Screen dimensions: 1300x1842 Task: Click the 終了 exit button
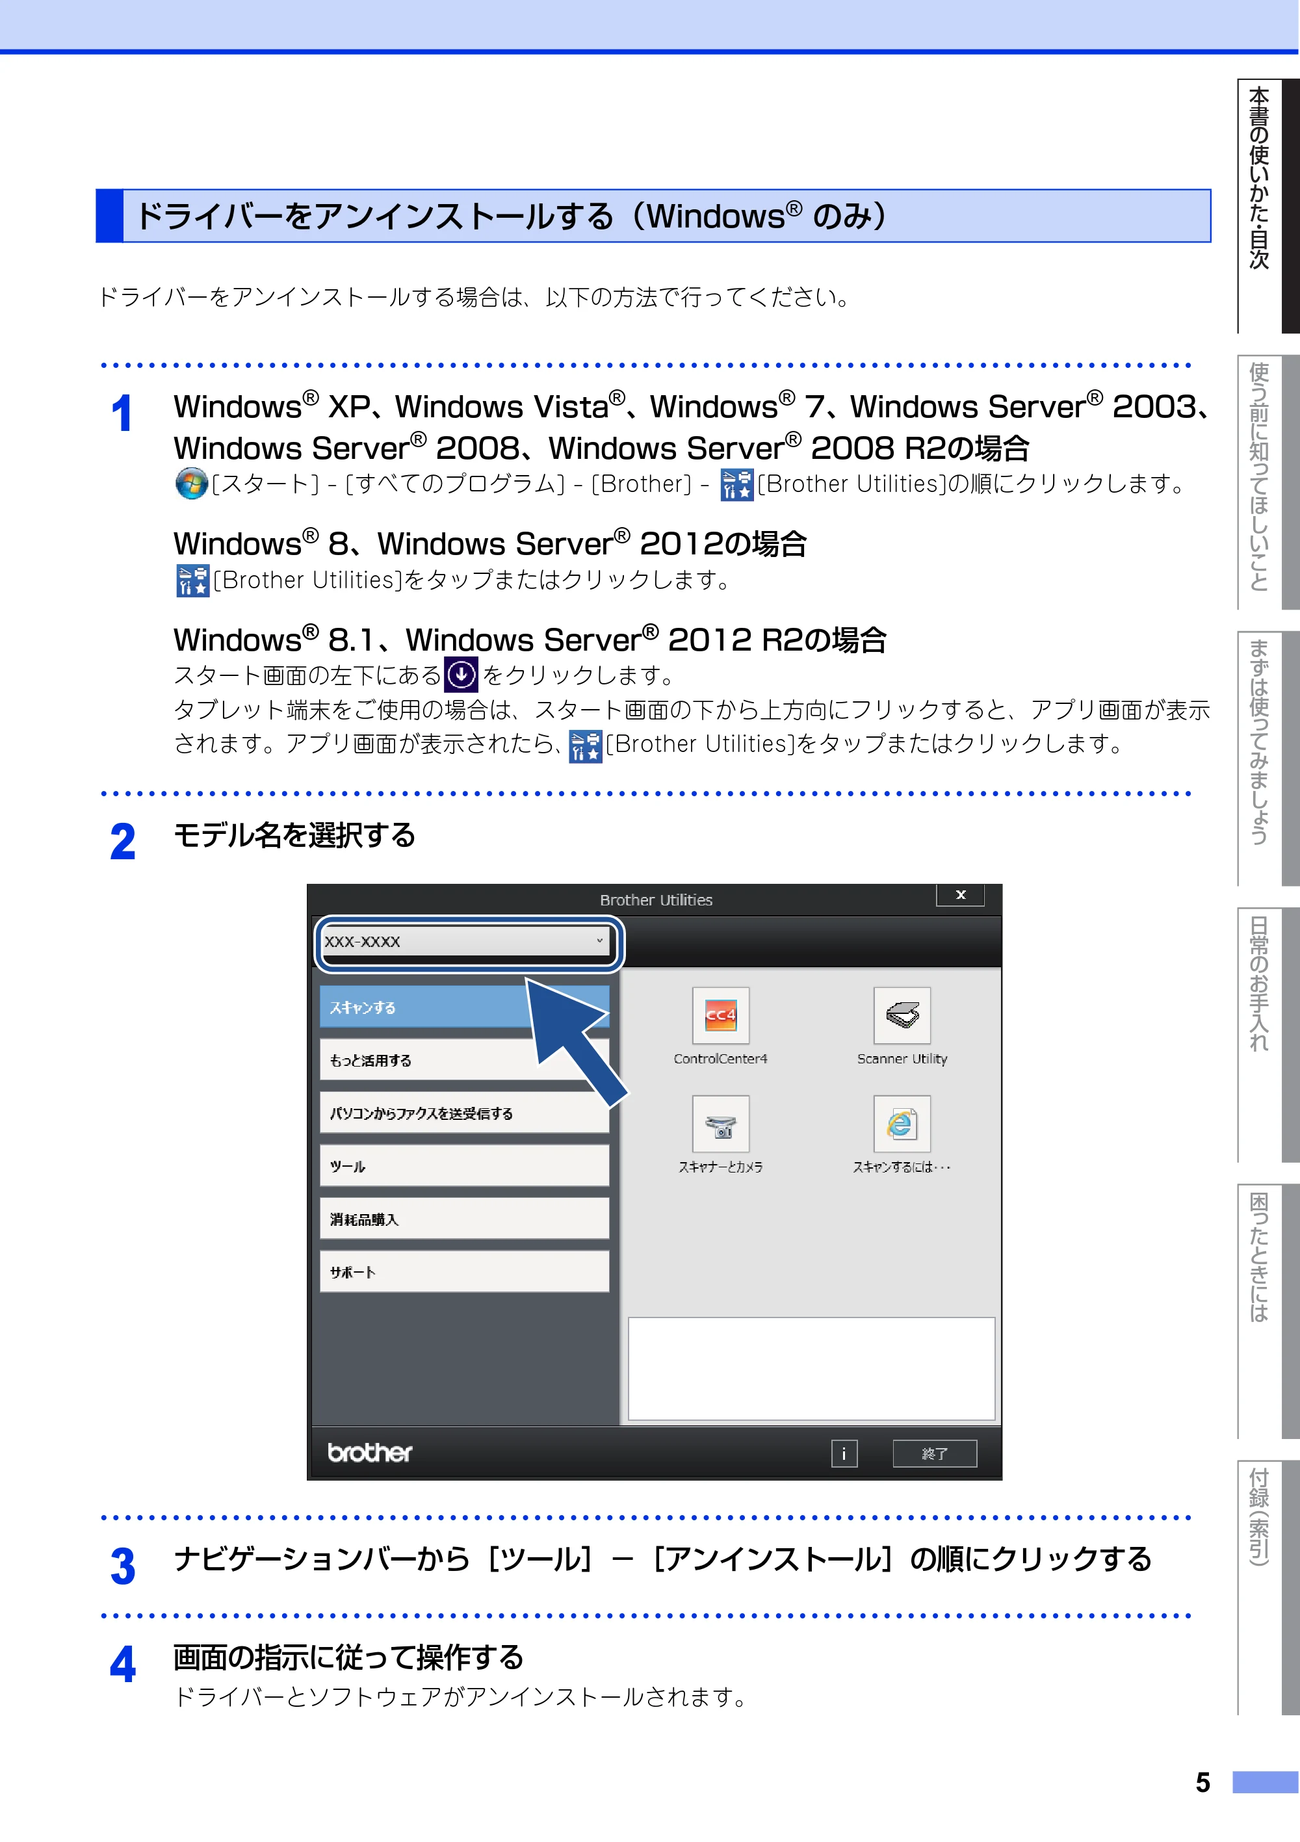coord(935,1454)
